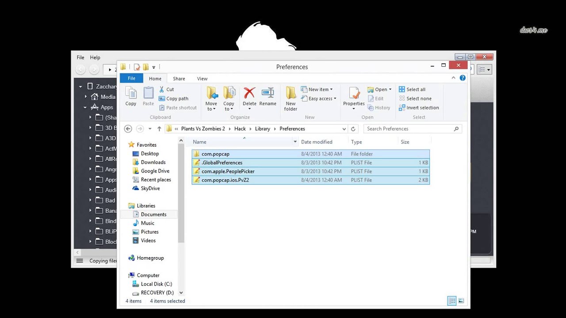Collapse the Apps tree node in background window

(x=85, y=107)
